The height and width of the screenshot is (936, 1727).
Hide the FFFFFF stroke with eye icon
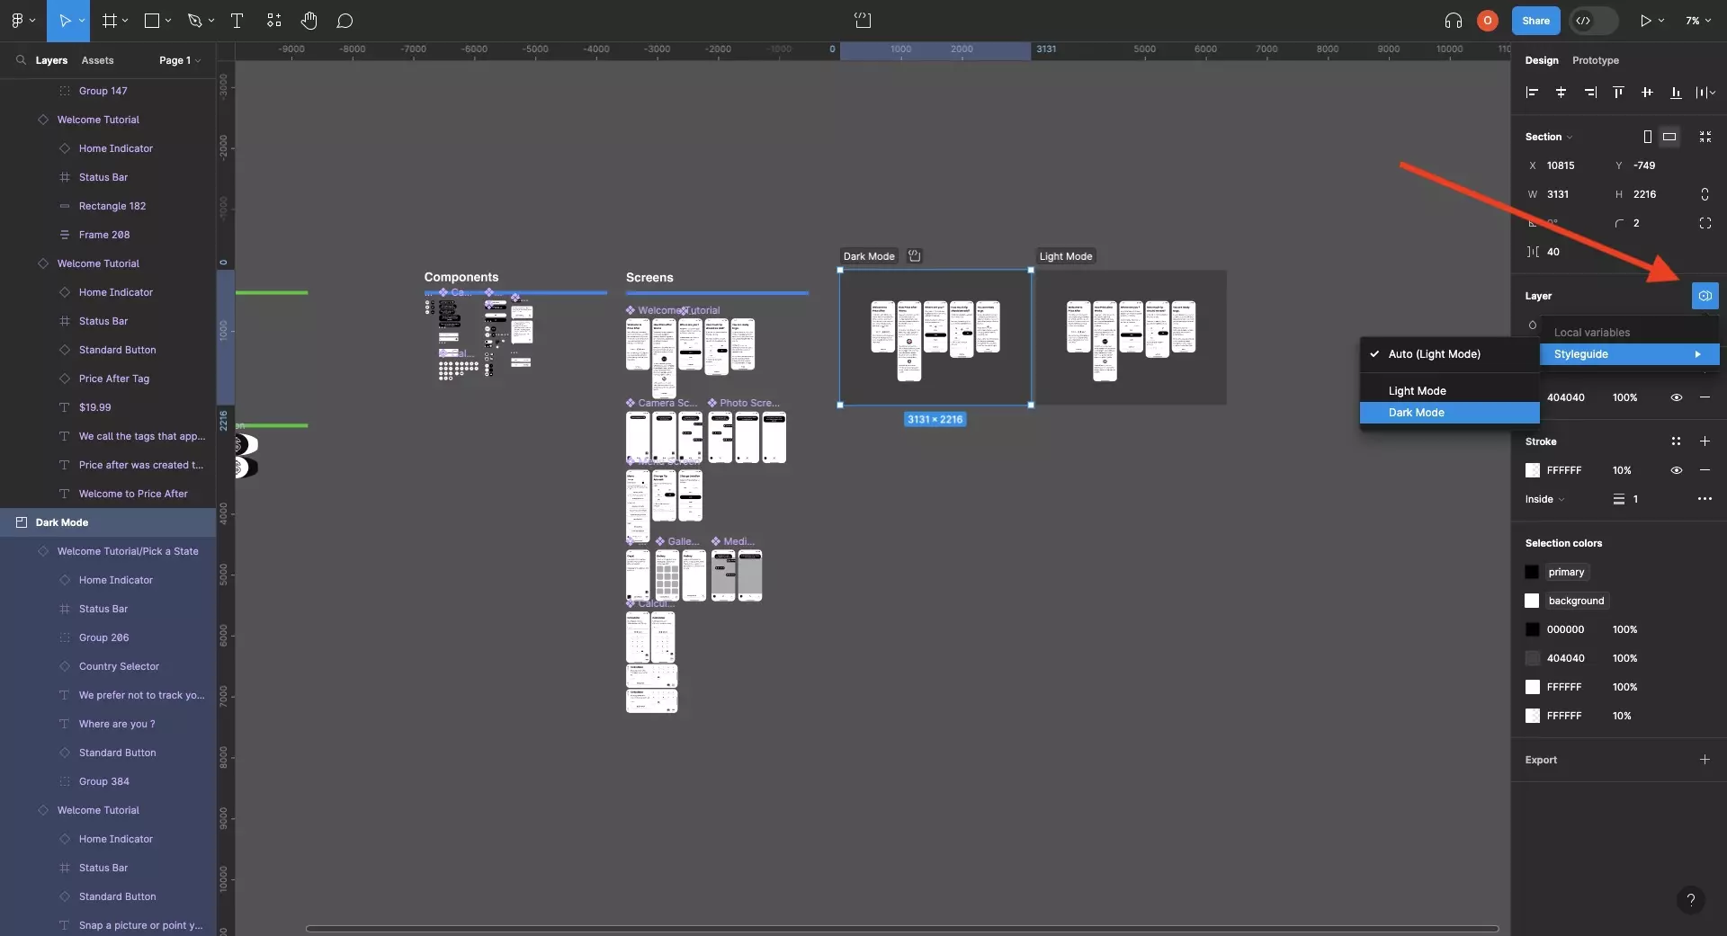coord(1676,470)
